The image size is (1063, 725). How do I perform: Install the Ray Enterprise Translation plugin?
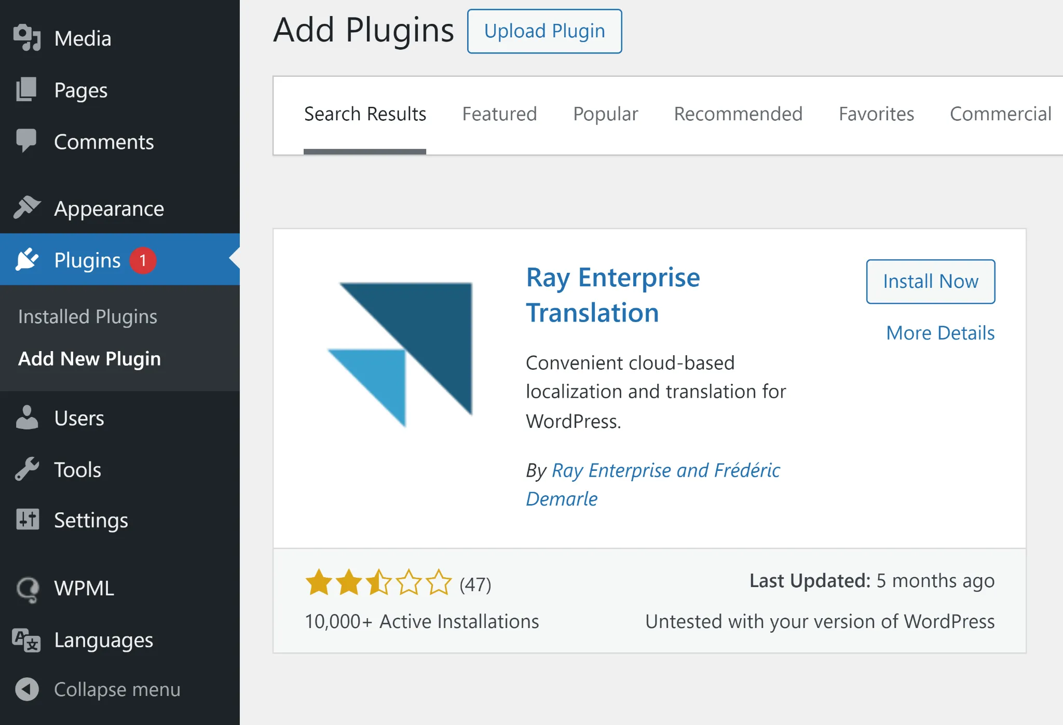click(x=930, y=281)
